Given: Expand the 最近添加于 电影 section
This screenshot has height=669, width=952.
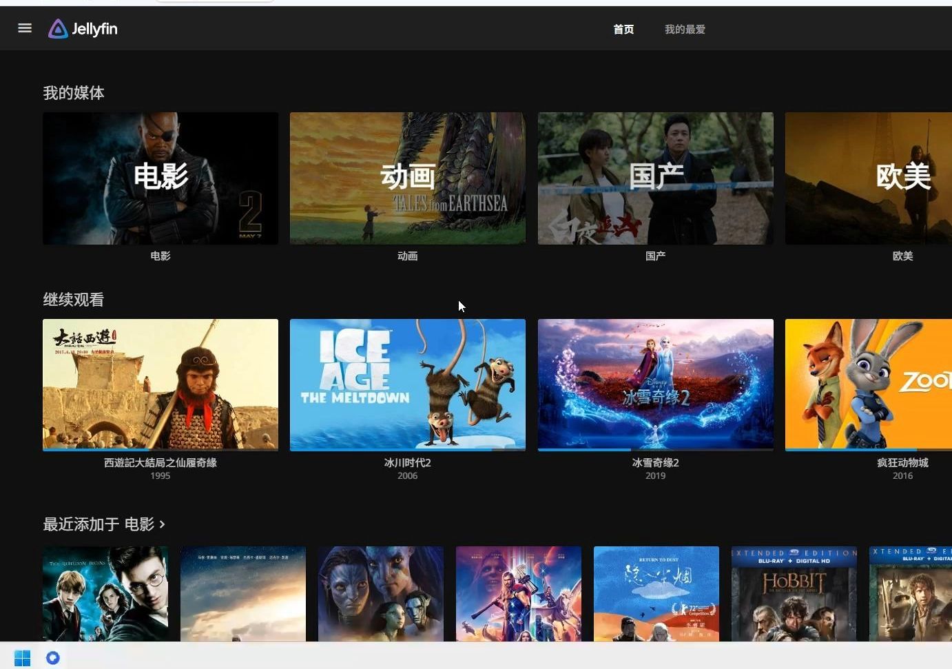Looking at the screenshot, I should 104,524.
